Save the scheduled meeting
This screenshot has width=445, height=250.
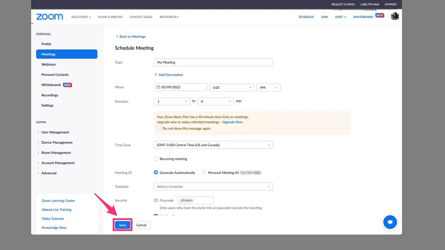pyautogui.click(x=122, y=225)
